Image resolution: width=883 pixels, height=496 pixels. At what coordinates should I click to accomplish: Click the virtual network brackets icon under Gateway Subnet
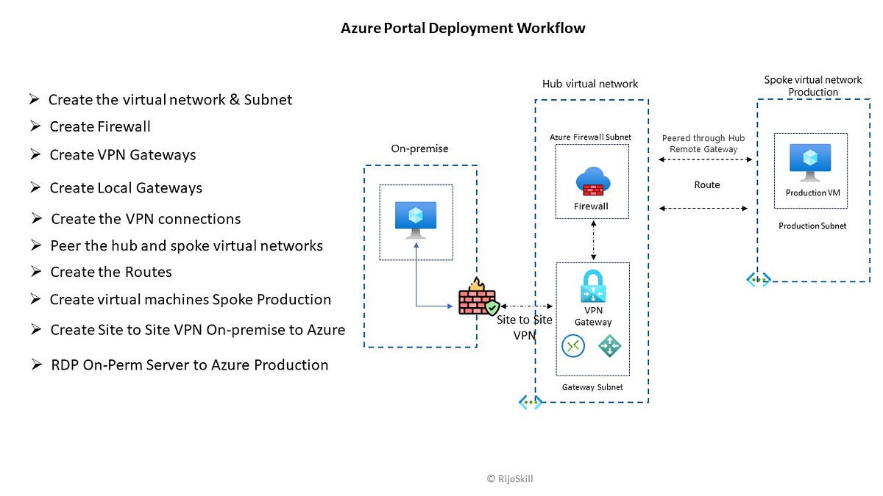(531, 402)
